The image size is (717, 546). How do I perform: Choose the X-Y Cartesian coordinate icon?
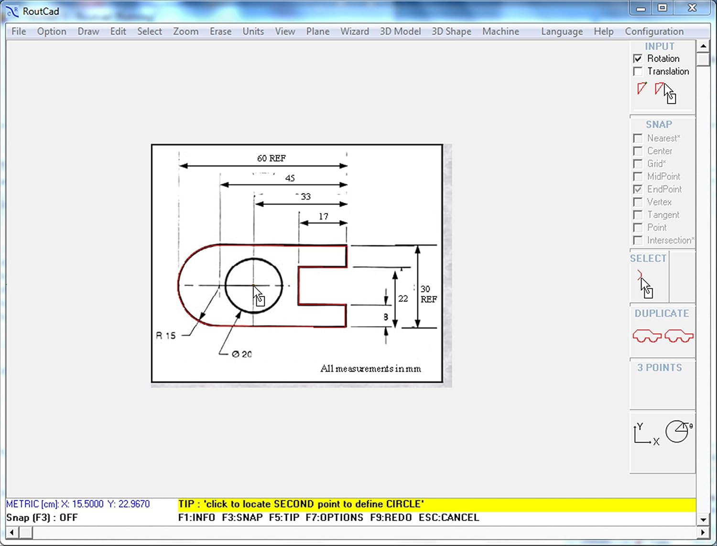pyautogui.click(x=645, y=434)
